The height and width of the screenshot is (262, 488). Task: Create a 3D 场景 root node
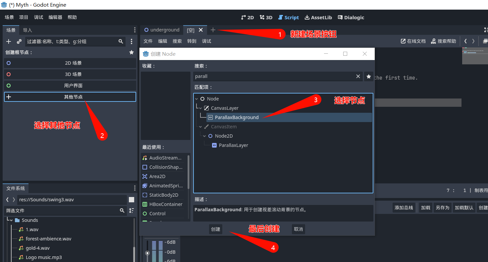[70, 74]
